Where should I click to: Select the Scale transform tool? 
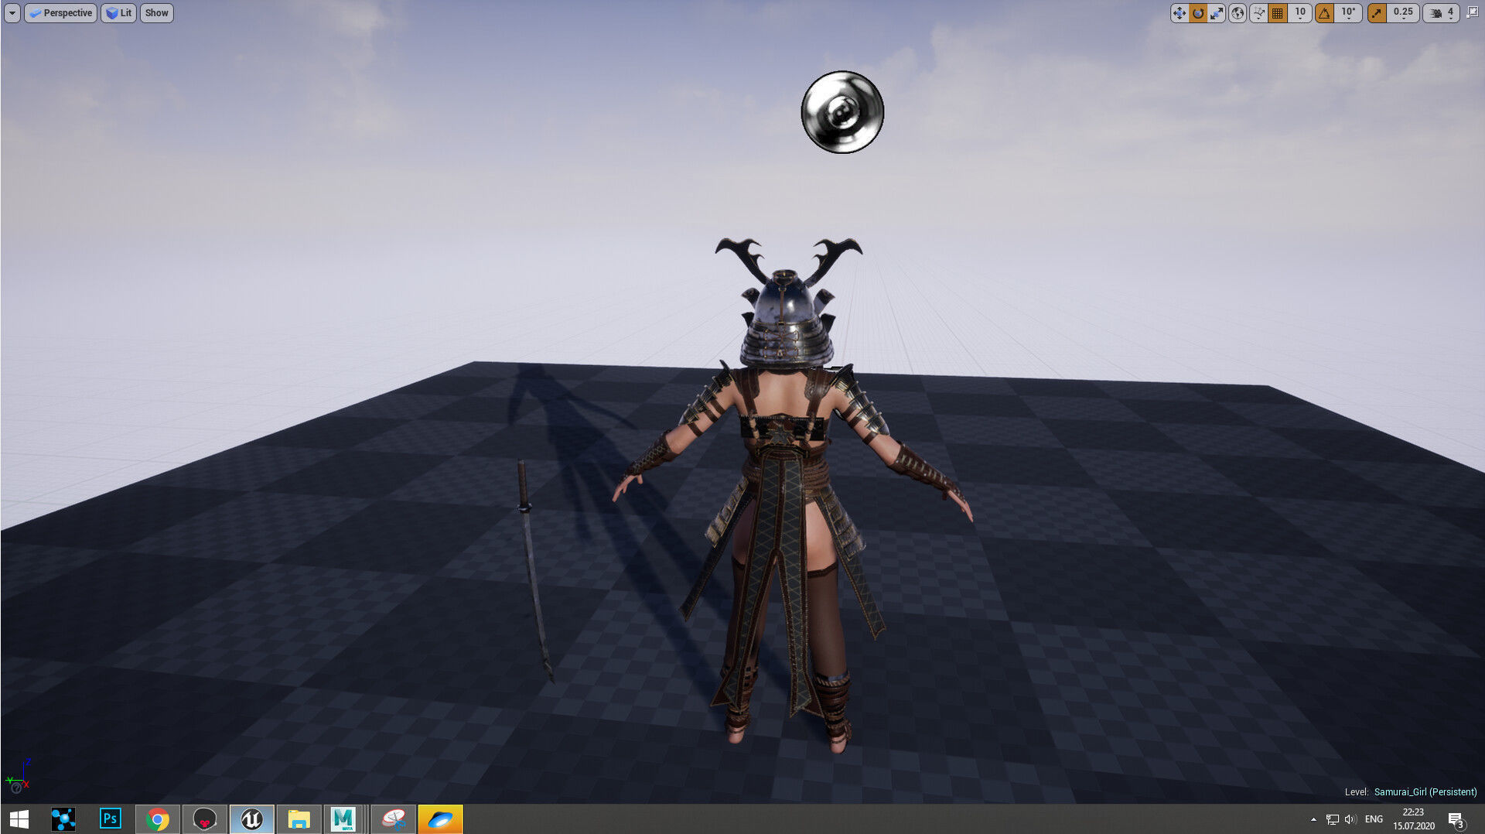pyautogui.click(x=1217, y=13)
